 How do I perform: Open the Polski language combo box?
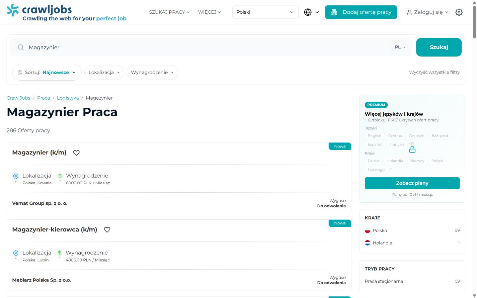tap(265, 12)
